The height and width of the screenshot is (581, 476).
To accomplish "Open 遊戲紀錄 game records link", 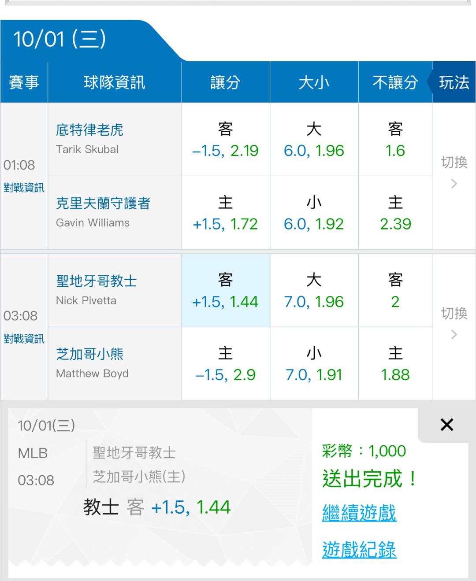I will click(359, 550).
